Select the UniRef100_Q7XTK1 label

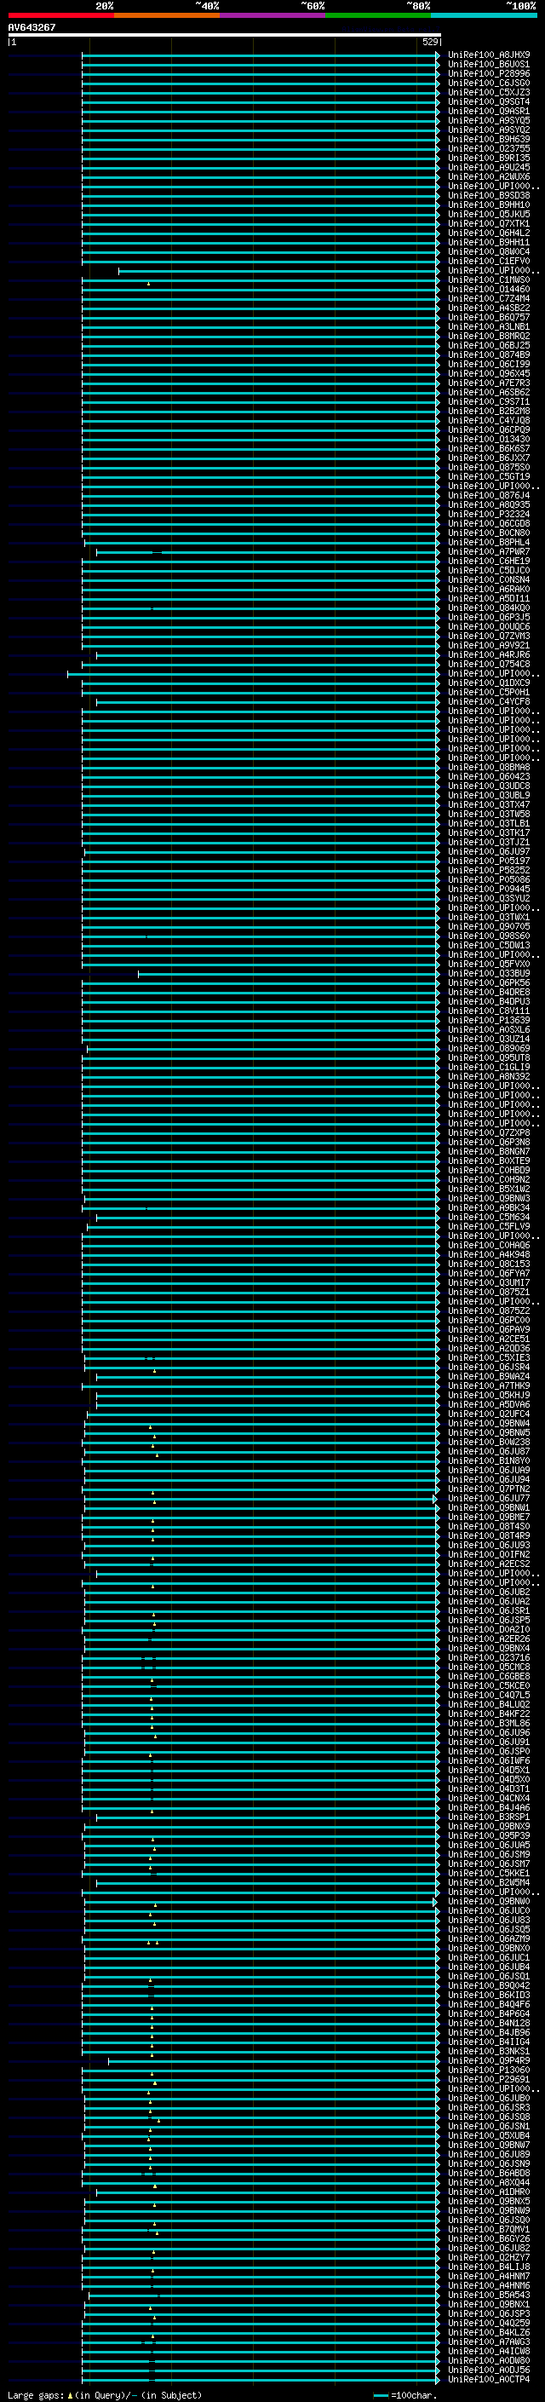click(488, 224)
